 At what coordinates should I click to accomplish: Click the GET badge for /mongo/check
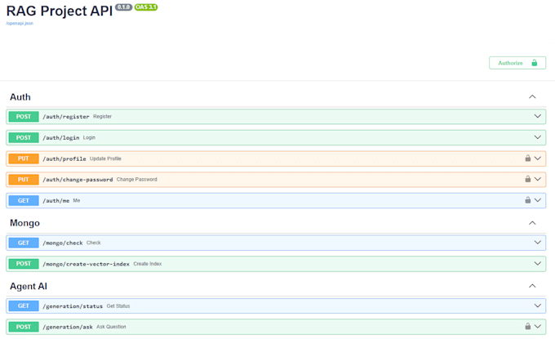(x=24, y=243)
